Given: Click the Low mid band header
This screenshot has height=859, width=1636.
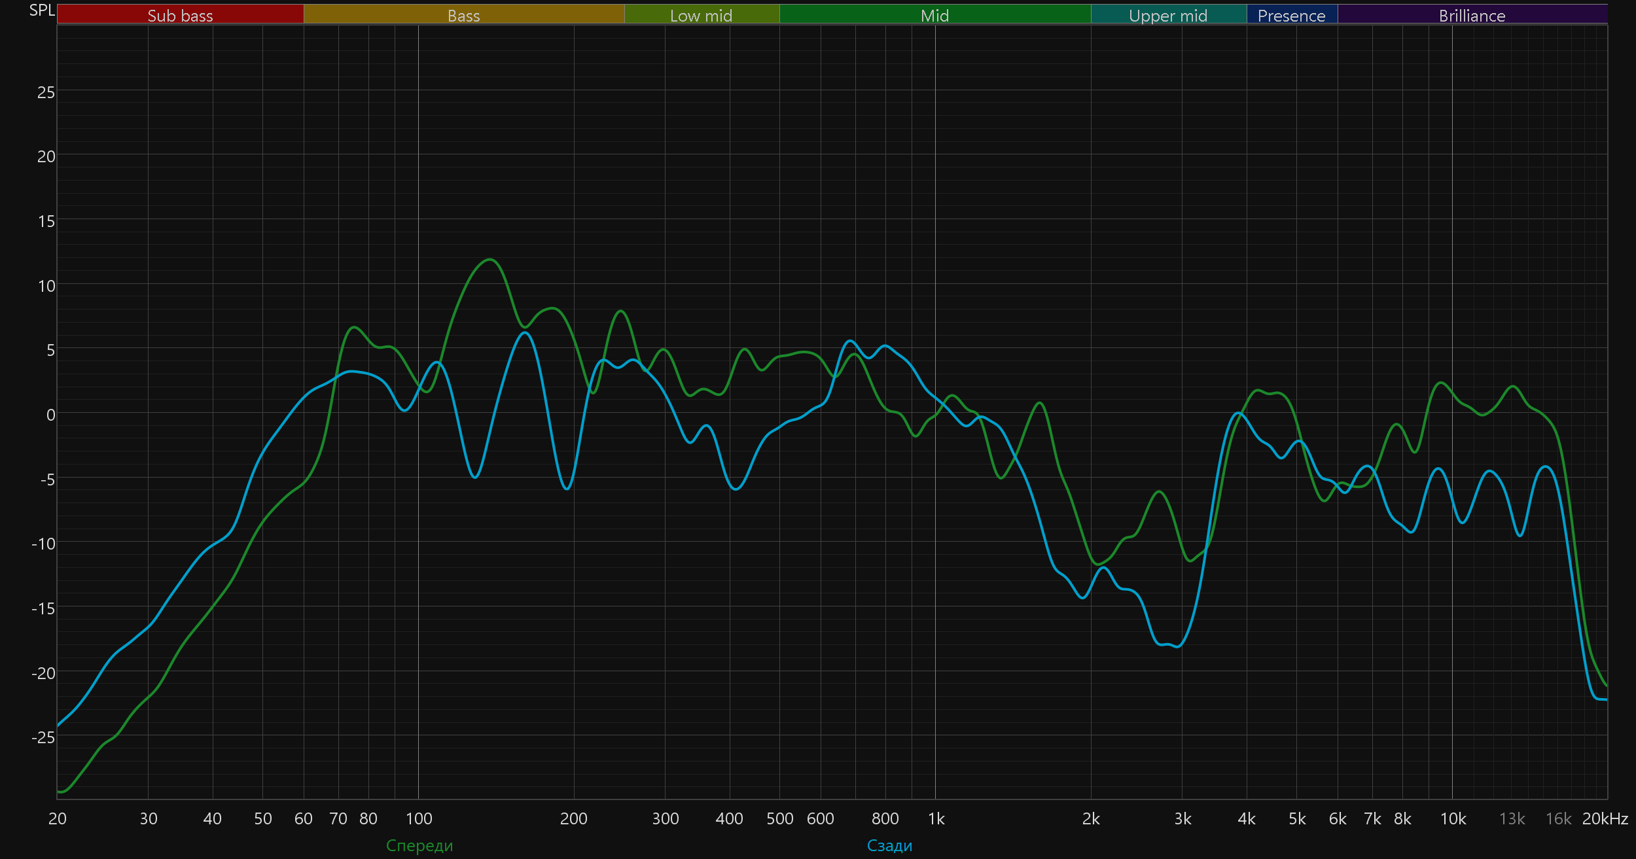Looking at the screenshot, I should (701, 15).
